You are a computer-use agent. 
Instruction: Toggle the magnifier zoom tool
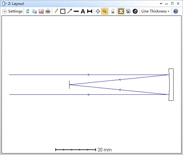click(x=105, y=11)
